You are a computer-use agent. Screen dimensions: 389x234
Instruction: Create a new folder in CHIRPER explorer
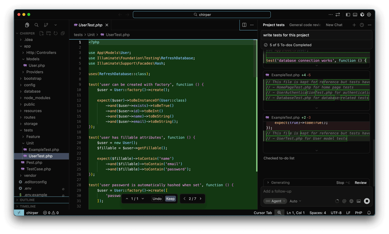click(49, 33)
